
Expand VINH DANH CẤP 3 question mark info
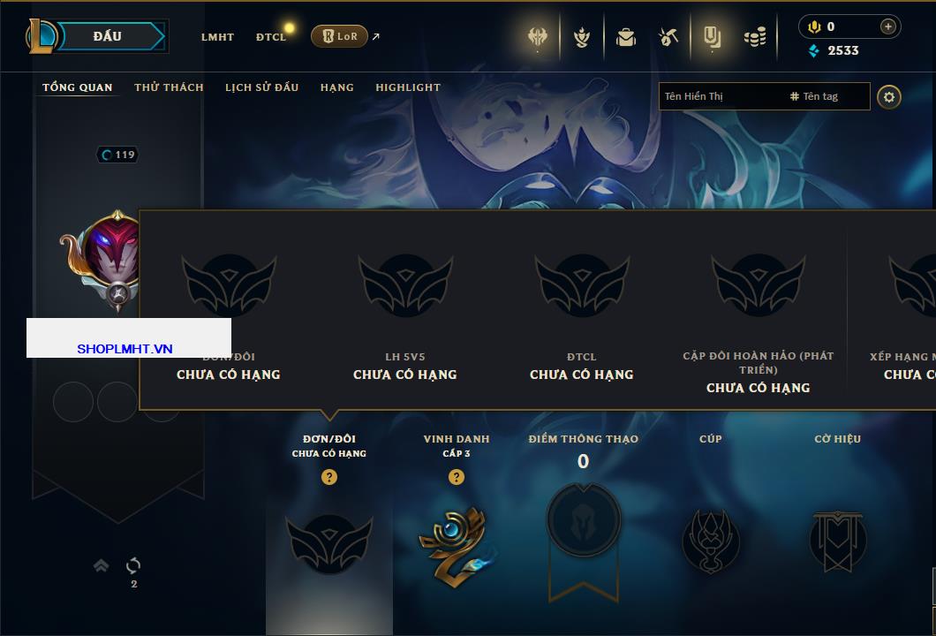pos(456,476)
